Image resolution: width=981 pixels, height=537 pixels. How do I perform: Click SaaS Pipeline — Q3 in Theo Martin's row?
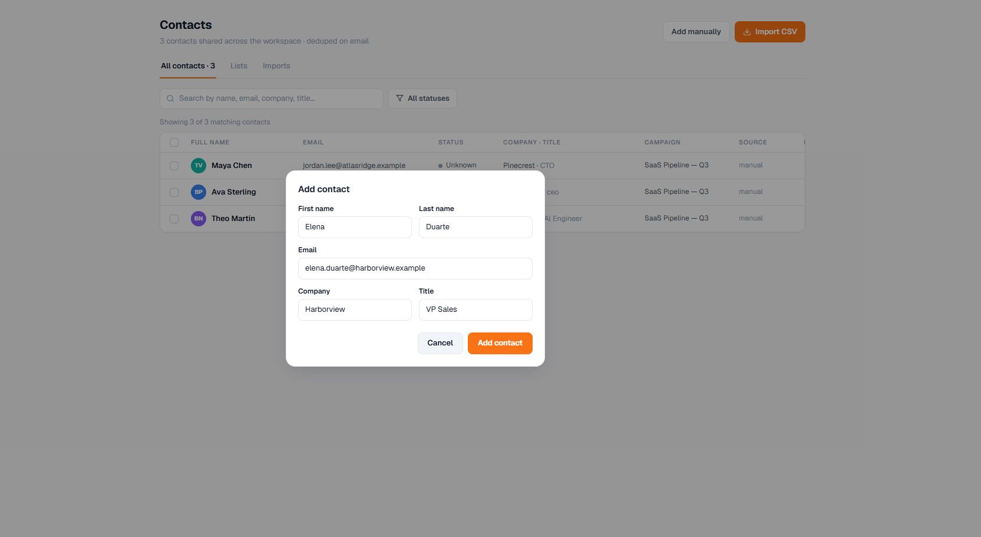click(676, 218)
